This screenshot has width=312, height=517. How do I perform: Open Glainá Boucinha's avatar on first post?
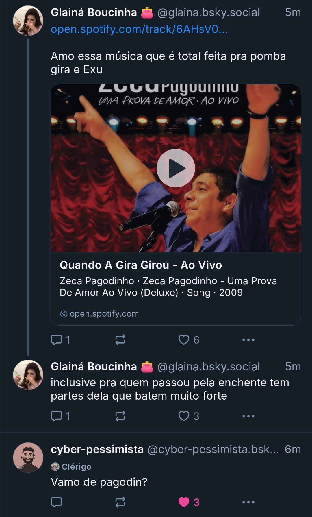tap(28, 21)
